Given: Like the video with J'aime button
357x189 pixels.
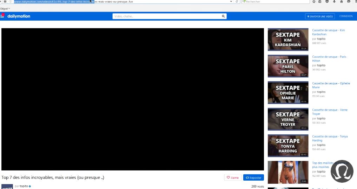Looking at the screenshot, I should point(233,177).
